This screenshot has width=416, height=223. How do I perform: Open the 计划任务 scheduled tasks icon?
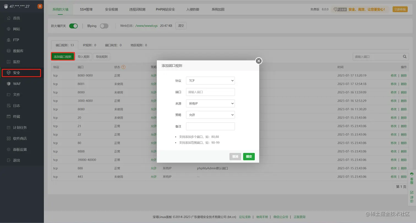coord(9,128)
